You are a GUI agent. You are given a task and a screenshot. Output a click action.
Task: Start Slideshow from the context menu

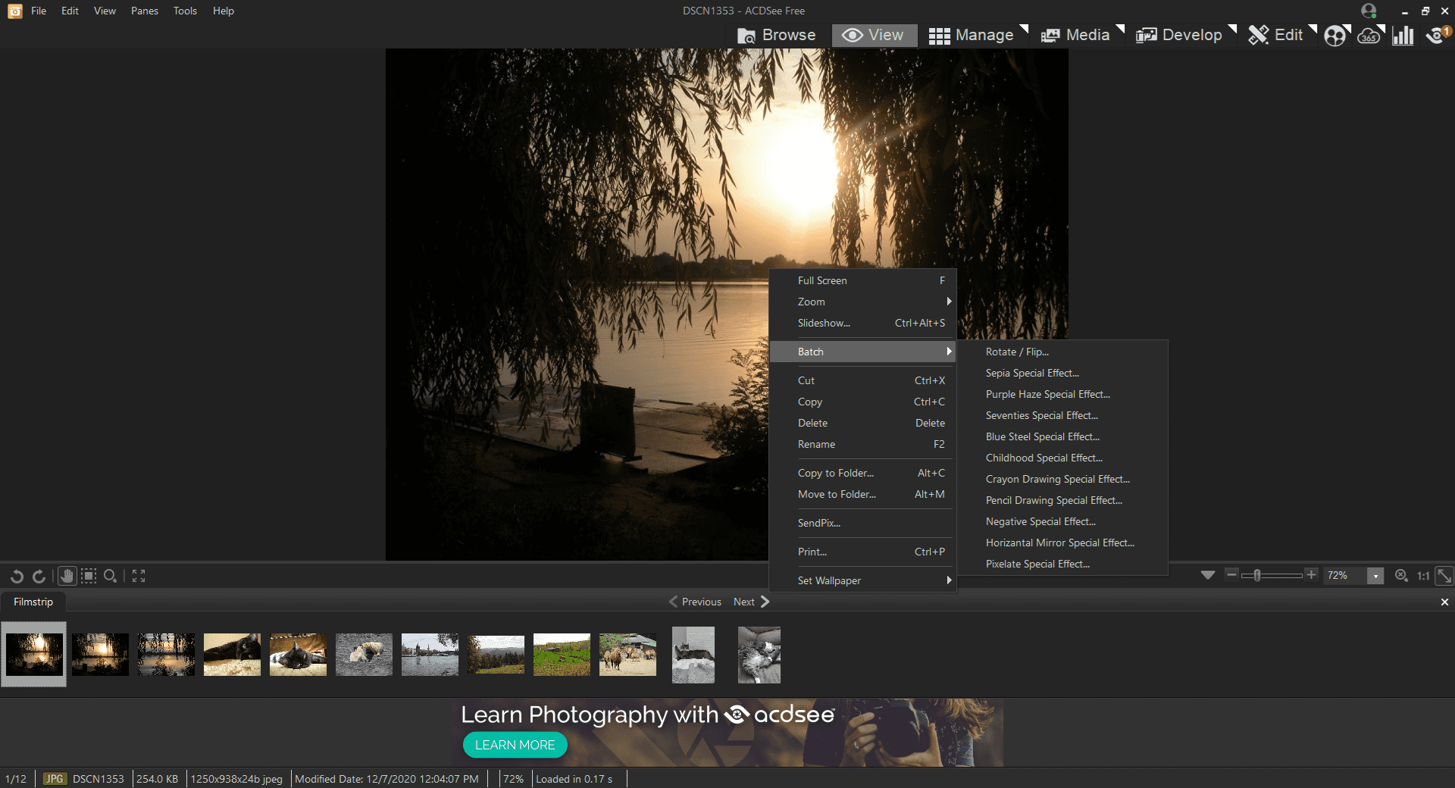[x=862, y=323]
